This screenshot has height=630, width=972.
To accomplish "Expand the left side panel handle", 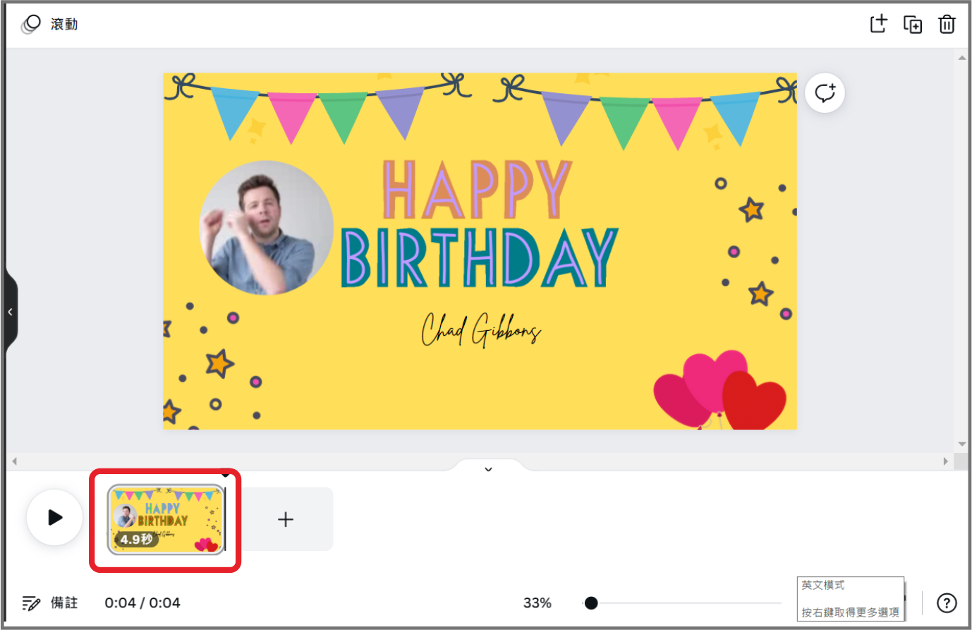I will tap(11, 312).
